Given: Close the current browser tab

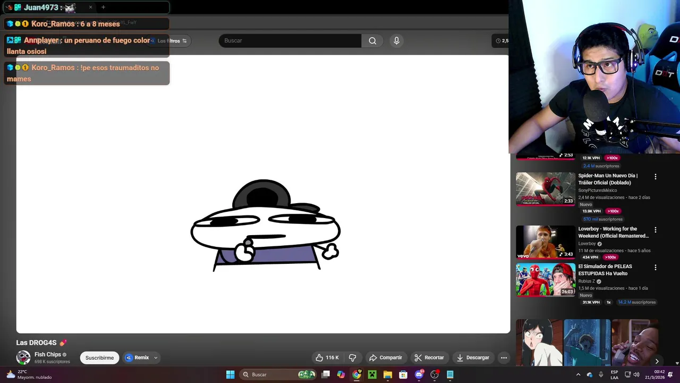Looking at the screenshot, I should point(90,7).
